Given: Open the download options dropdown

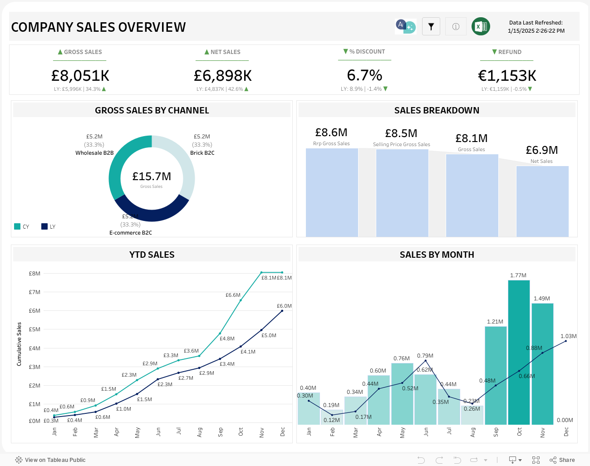Looking at the screenshot, I should coord(515,460).
